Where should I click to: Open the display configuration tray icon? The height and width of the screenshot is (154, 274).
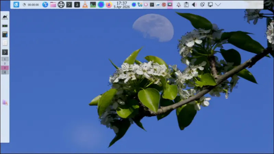pyautogui.click(x=210, y=5)
